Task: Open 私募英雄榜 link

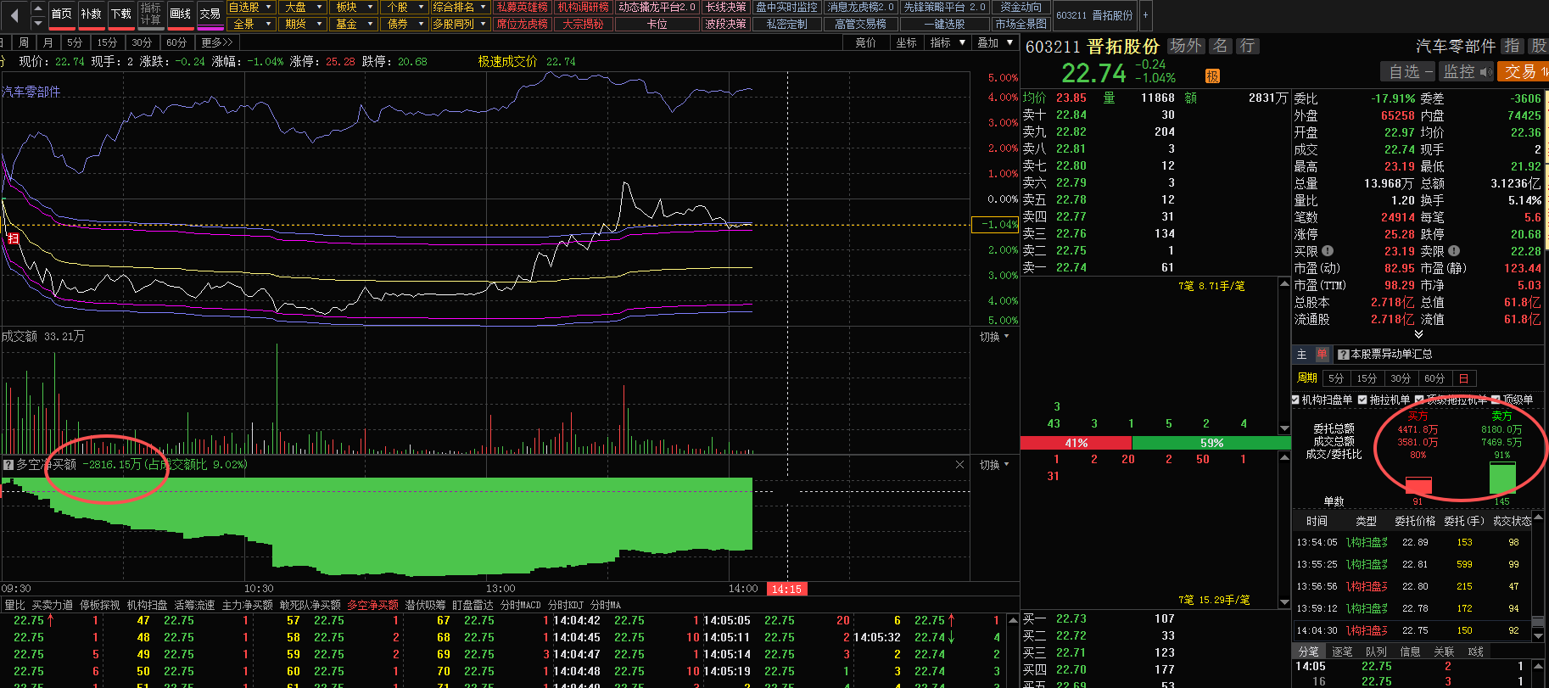Action: click(522, 7)
